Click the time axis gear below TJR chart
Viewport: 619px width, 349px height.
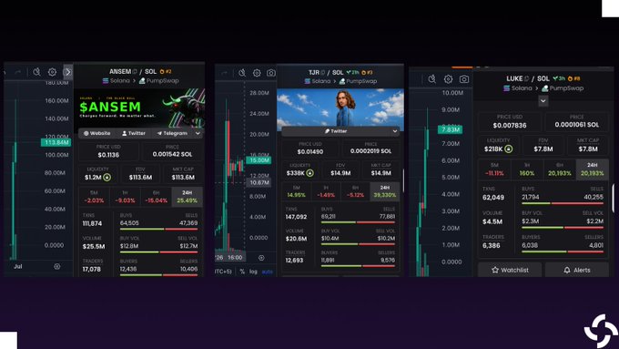coord(261,258)
